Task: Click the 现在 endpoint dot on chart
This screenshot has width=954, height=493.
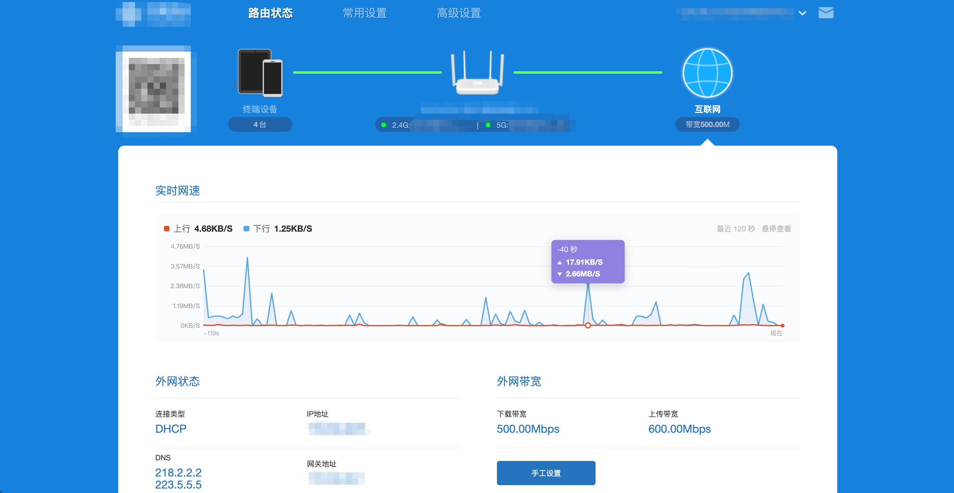Action: coord(782,325)
